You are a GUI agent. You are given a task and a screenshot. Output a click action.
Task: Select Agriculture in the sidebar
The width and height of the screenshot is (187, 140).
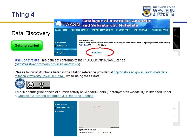61,42
